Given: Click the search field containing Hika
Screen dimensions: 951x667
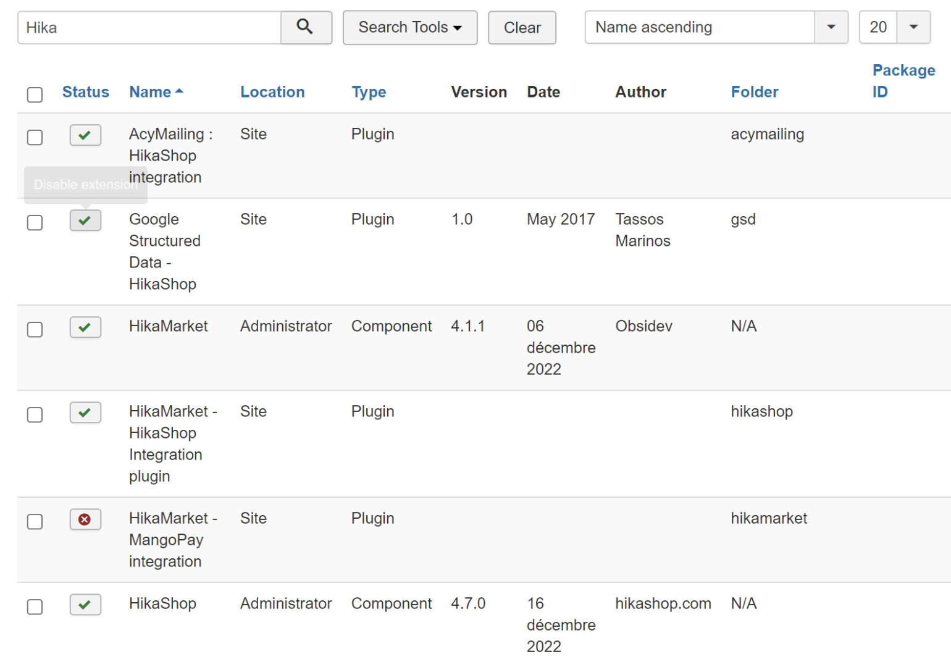Looking at the screenshot, I should [149, 27].
